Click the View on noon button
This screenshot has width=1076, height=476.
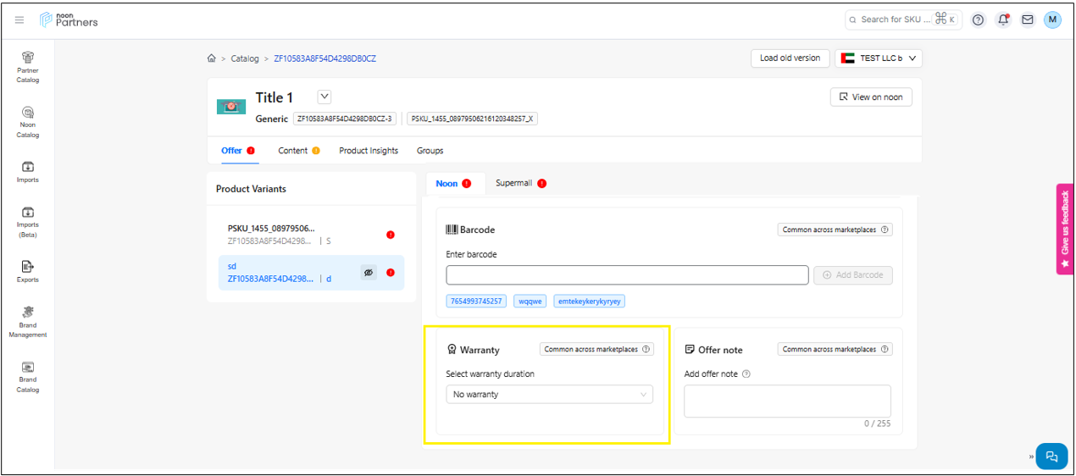(x=870, y=97)
